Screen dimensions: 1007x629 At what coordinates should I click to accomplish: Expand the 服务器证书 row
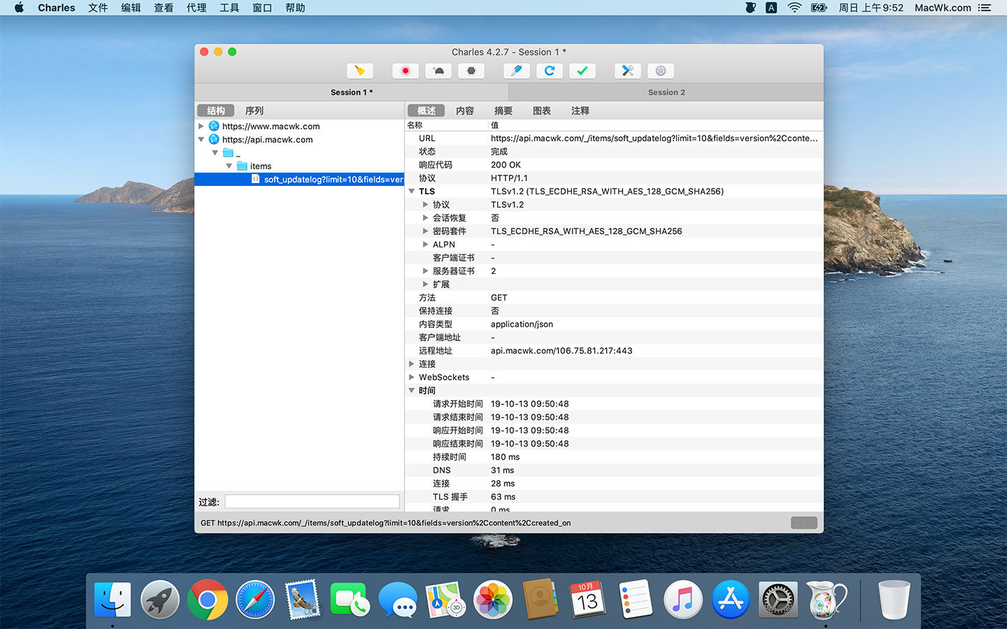point(425,271)
